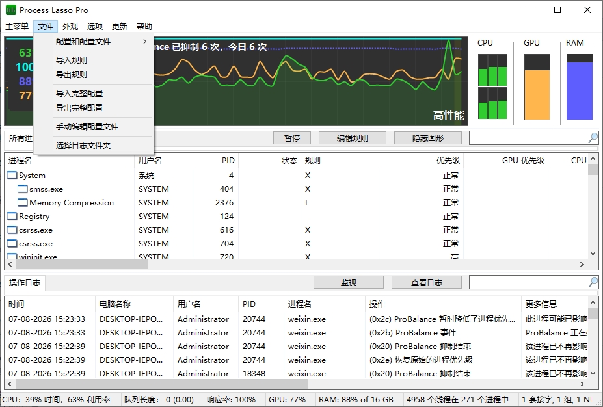Screen dimensions: 603x407
Task: Click the 隐藏图形 button
Action: (x=428, y=138)
